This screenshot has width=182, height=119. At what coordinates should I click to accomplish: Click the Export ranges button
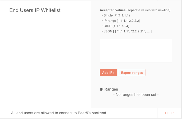coord(132,73)
